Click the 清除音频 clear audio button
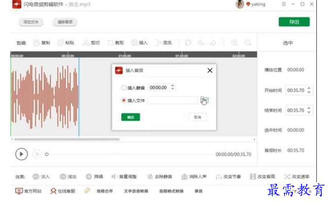Viewport: 329px width, 206px height. 65,22
